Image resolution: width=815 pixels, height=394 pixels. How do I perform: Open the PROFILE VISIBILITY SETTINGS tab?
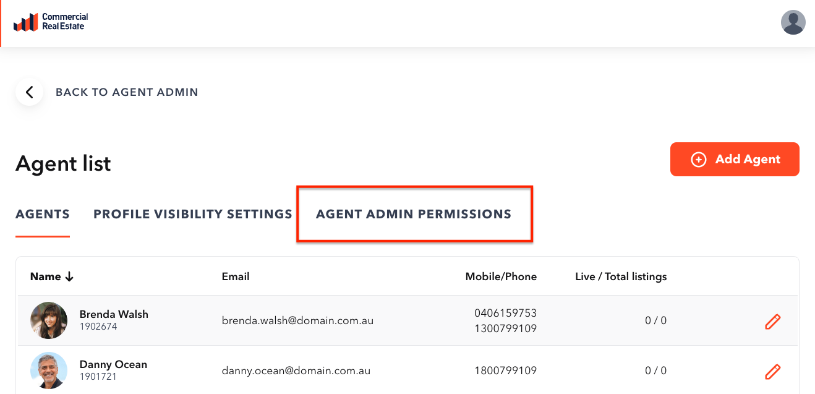pos(192,214)
